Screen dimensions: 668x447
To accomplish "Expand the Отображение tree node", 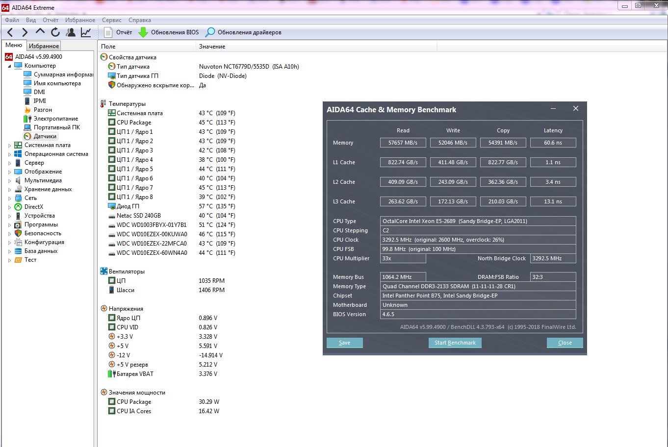I will click(9, 172).
